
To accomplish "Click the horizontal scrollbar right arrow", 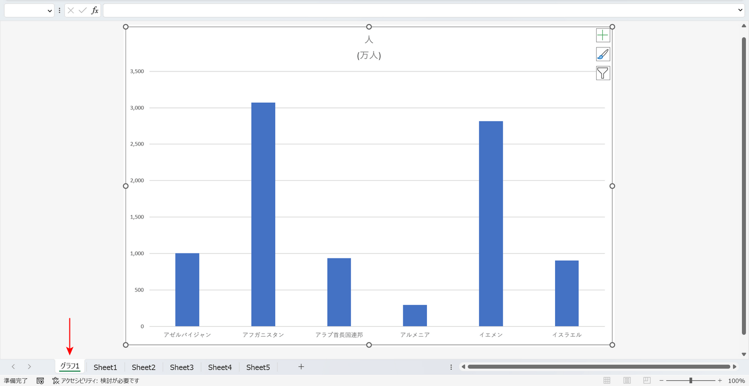I will coord(735,367).
